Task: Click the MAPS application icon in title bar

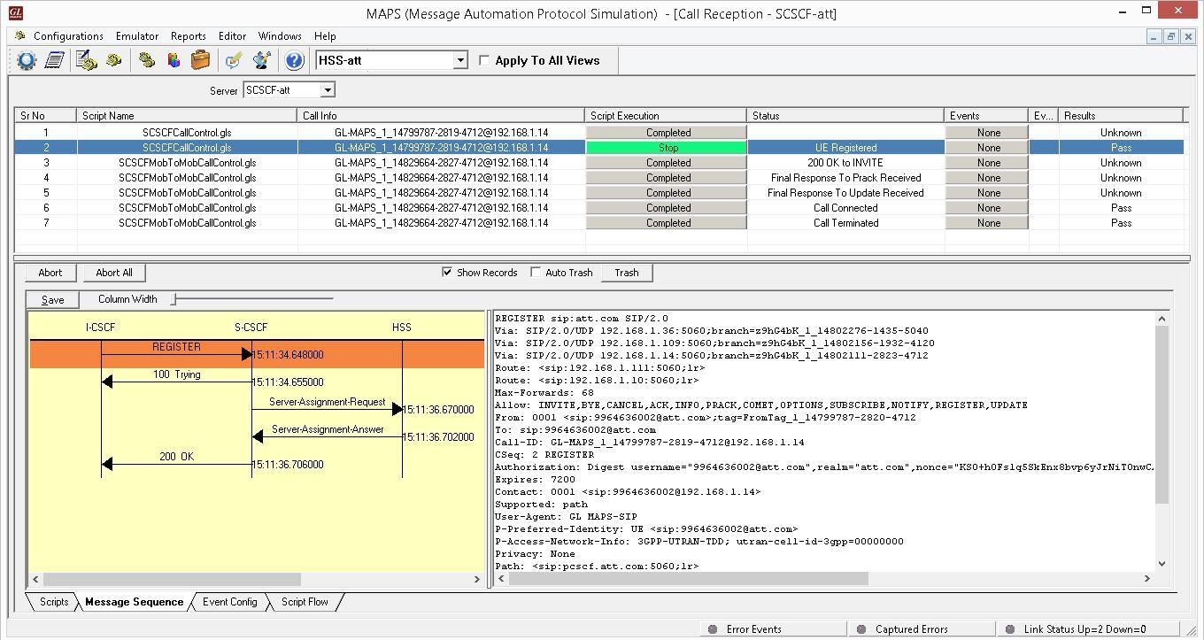Action: [15, 12]
